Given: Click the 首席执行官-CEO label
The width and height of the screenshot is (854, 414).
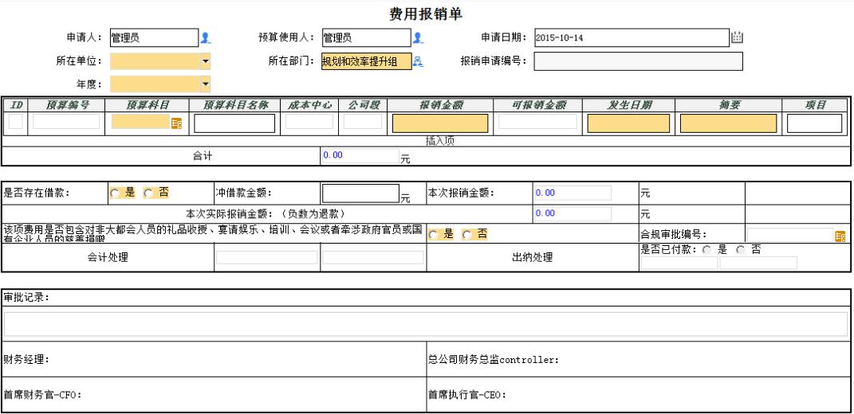Looking at the screenshot, I should [x=466, y=395].
